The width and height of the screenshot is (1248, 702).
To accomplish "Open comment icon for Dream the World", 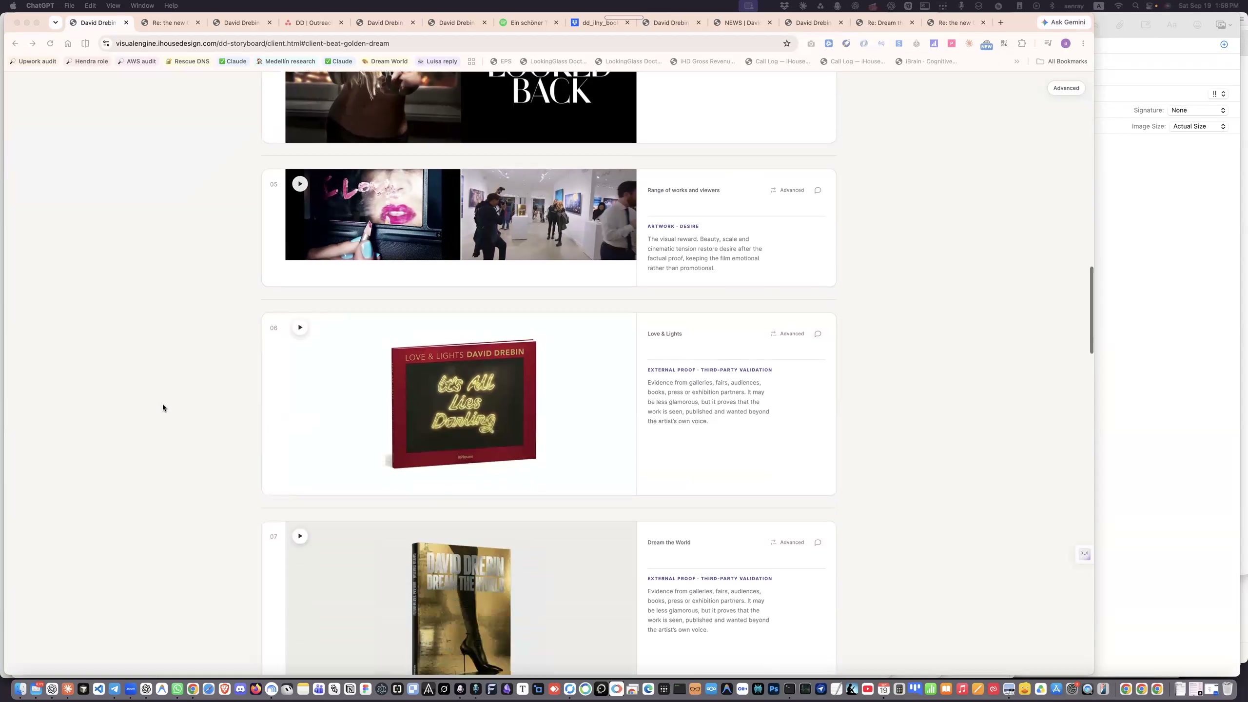I will (818, 543).
